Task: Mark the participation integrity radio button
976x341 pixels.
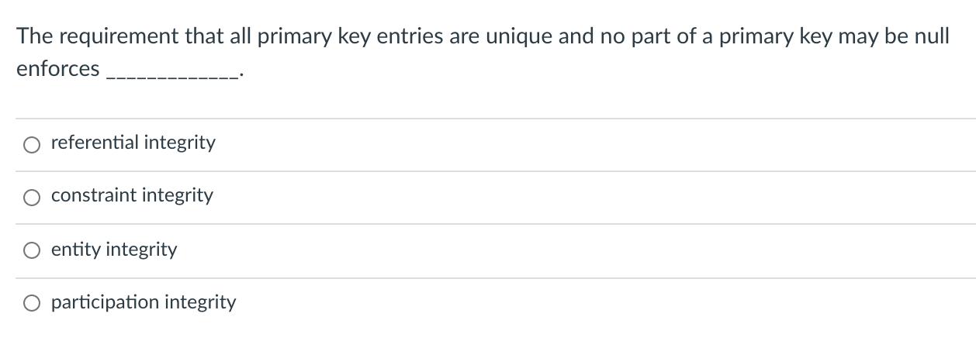Action: point(33,303)
